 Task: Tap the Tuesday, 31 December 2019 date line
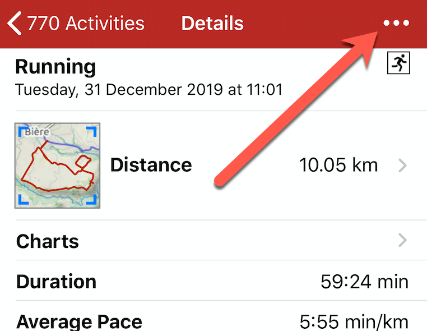pos(149,90)
